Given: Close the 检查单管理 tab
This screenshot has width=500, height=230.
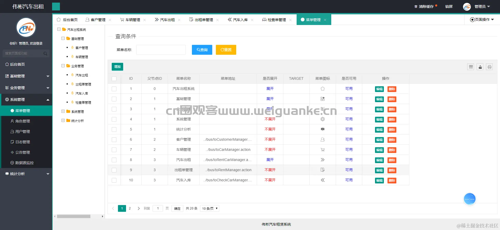Looking at the screenshot, I should tap(290, 20).
